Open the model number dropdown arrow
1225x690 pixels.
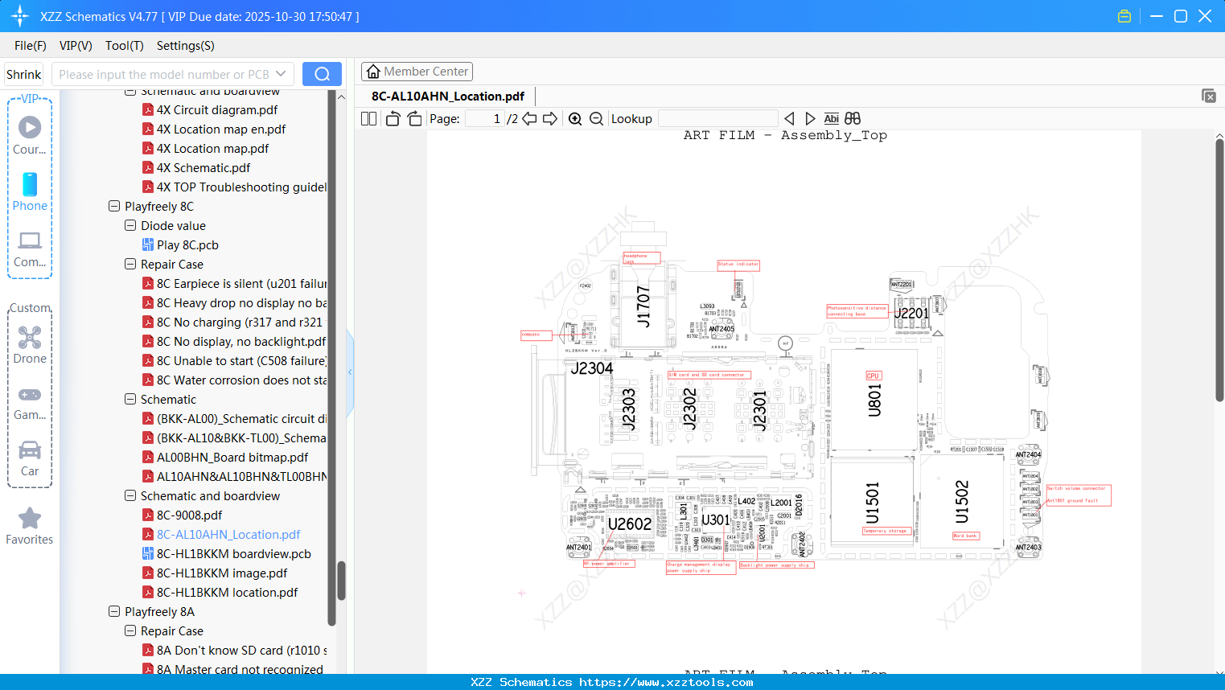tap(281, 74)
